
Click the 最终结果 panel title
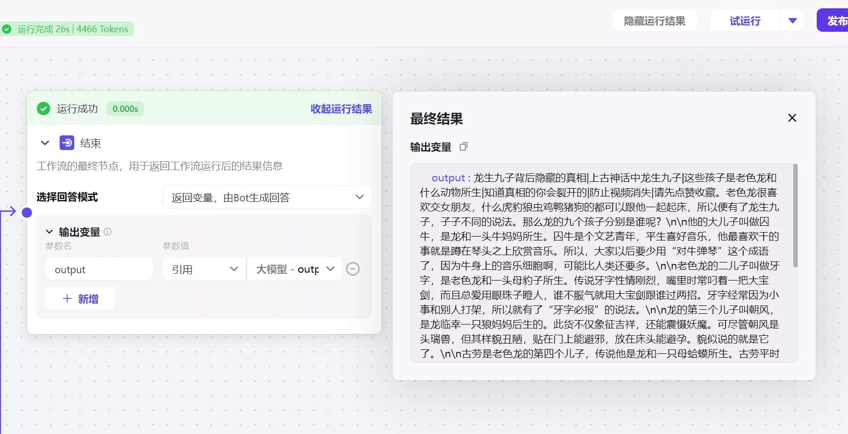click(x=436, y=119)
